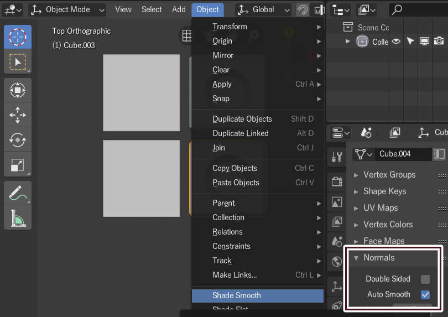Choose Shade Smooth

click(257, 295)
